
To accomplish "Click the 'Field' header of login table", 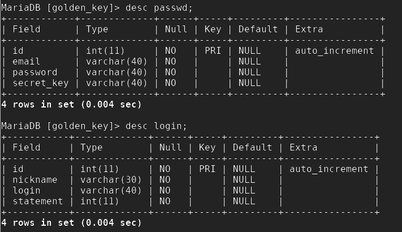I will click(26, 147).
